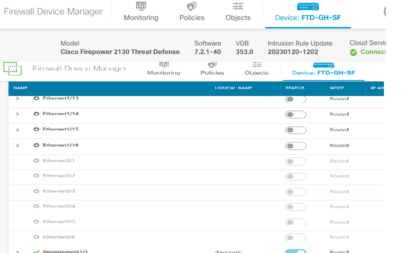Select the Ethernet1/13 interface name
The width and height of the screenshot is (410, 253).
tap(61, 98)
